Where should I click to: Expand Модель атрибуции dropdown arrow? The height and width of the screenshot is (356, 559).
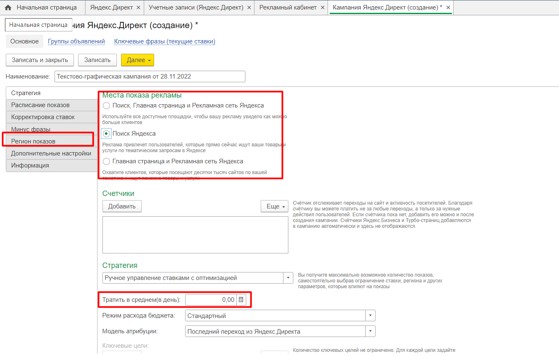[x=370, y=331]
